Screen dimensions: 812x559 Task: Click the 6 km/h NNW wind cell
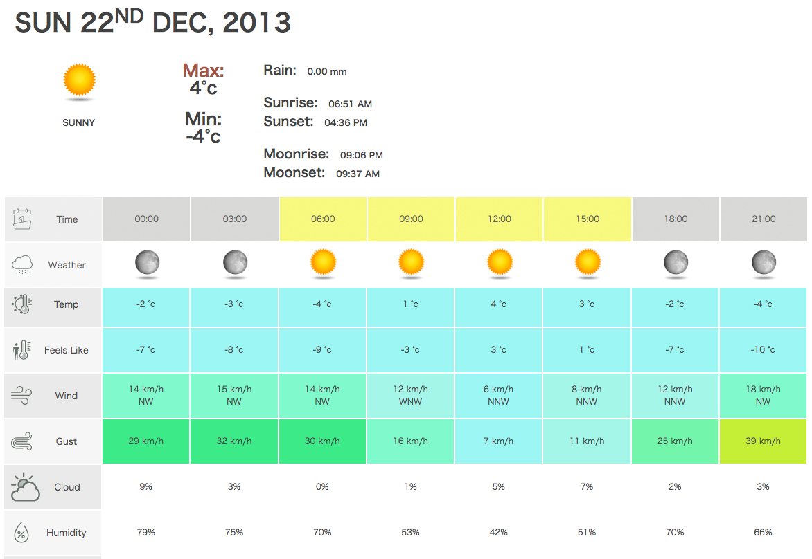[x=499, y=396]
